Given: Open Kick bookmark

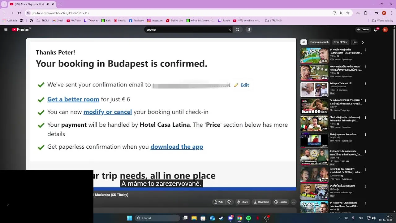Looking at the screenshot, I should click(106, 21).
